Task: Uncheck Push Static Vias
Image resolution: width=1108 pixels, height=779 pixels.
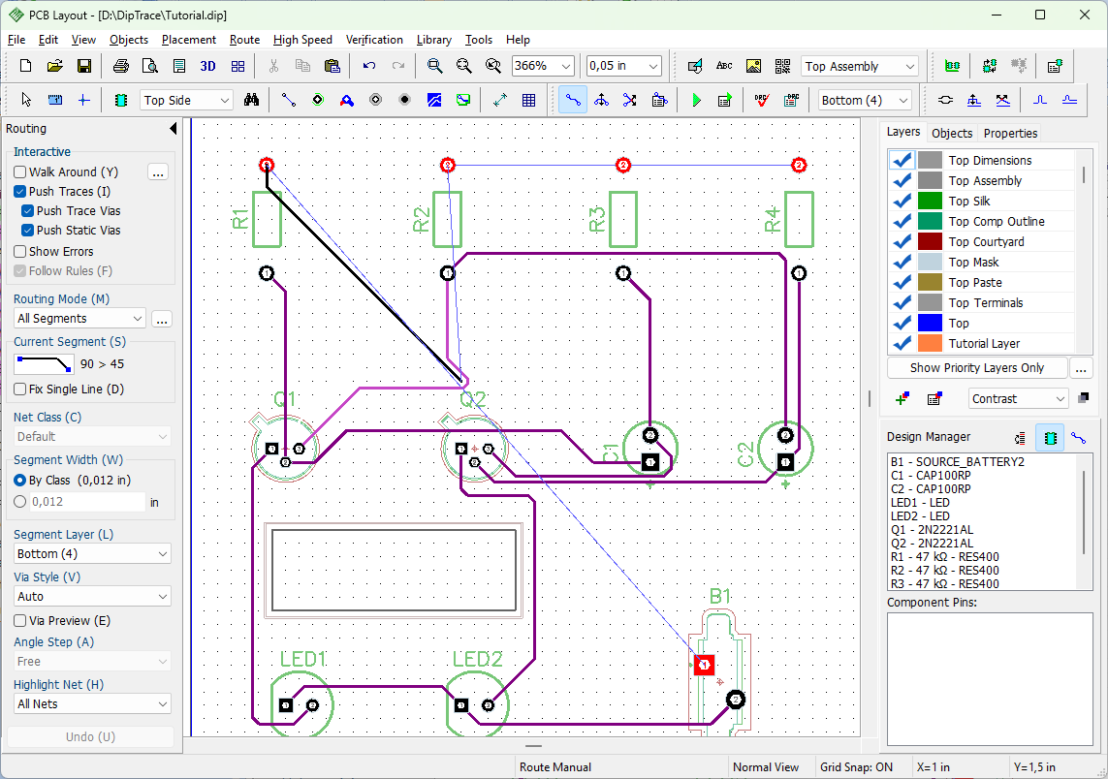Action: click(x=27, y=231)
